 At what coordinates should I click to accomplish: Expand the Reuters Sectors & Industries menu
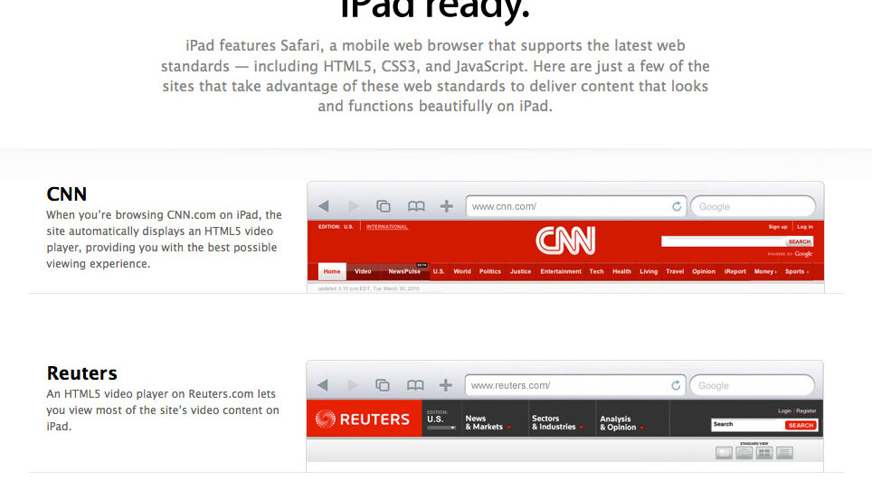coord(557,423)
